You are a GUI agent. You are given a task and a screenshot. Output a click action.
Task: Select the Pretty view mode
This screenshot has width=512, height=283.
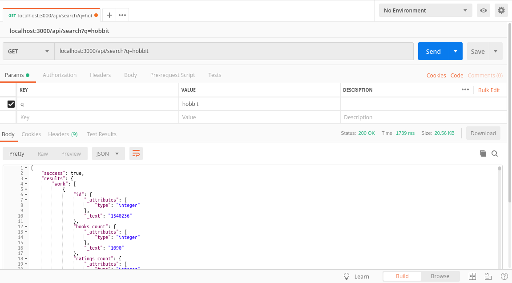point(16,154)
